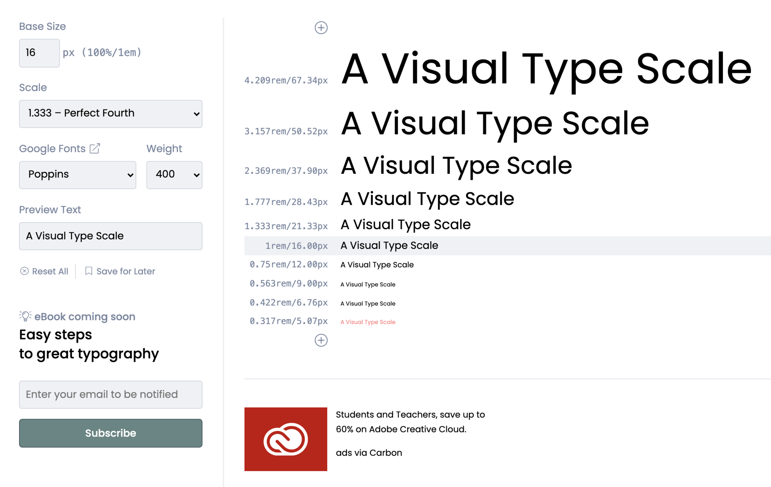The height and width of the screenshot is (487, 771).
Task: Click the Reset All link
Action: [50, 271]
